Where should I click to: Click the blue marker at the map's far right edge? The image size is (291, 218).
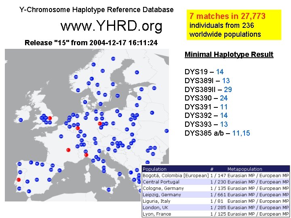pyautogui.click(x=167, y=131)
